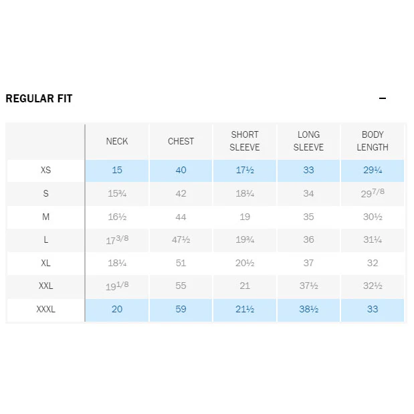Click the XL long sleeve value 37
The width and height of the screenshot is (414, 414).
[308, 263]
